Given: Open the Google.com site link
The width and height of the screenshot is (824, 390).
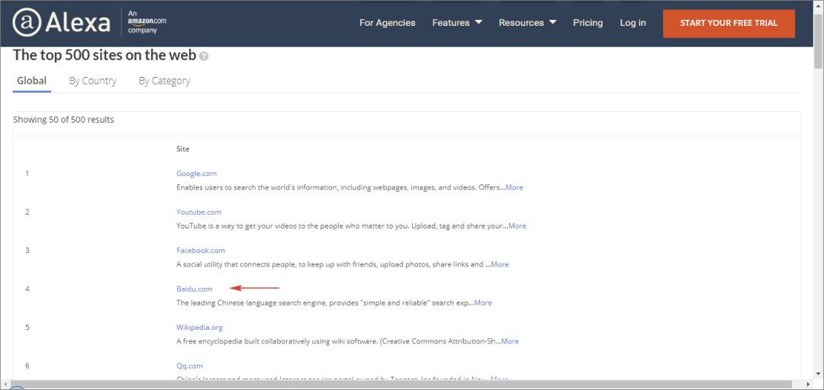Looking at the screenshot, I should tap(197, 174).
